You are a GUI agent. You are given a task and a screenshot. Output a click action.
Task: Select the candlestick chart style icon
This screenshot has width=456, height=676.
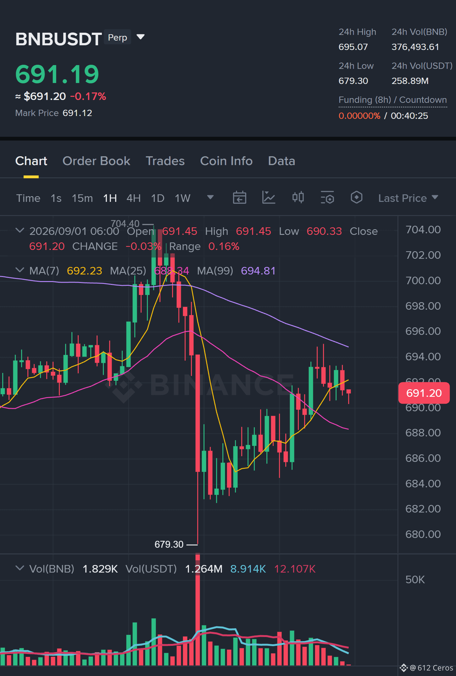click(x=298, y=197)
